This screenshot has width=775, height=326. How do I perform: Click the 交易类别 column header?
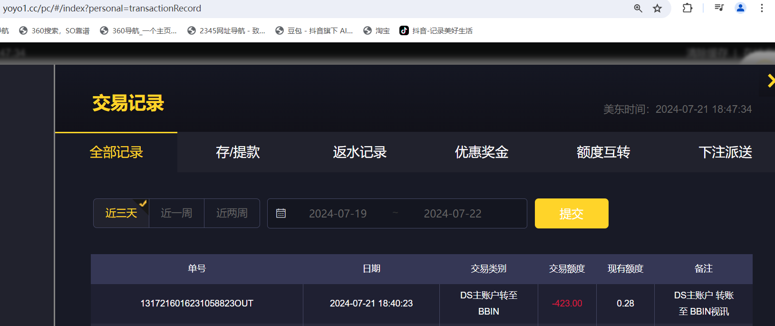(x=489, y=269)
